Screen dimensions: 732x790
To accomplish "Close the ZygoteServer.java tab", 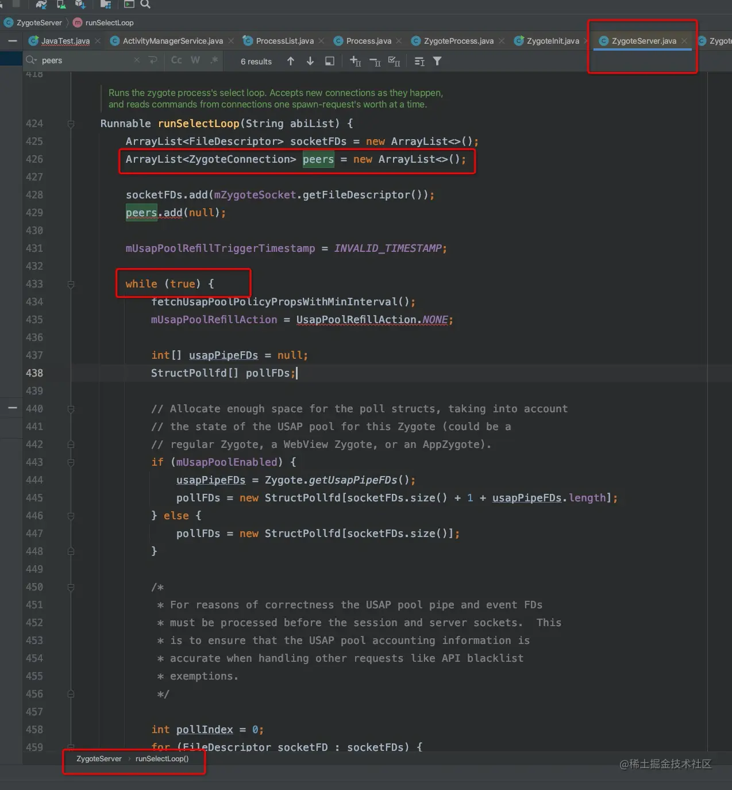I will tap(684, 41).
